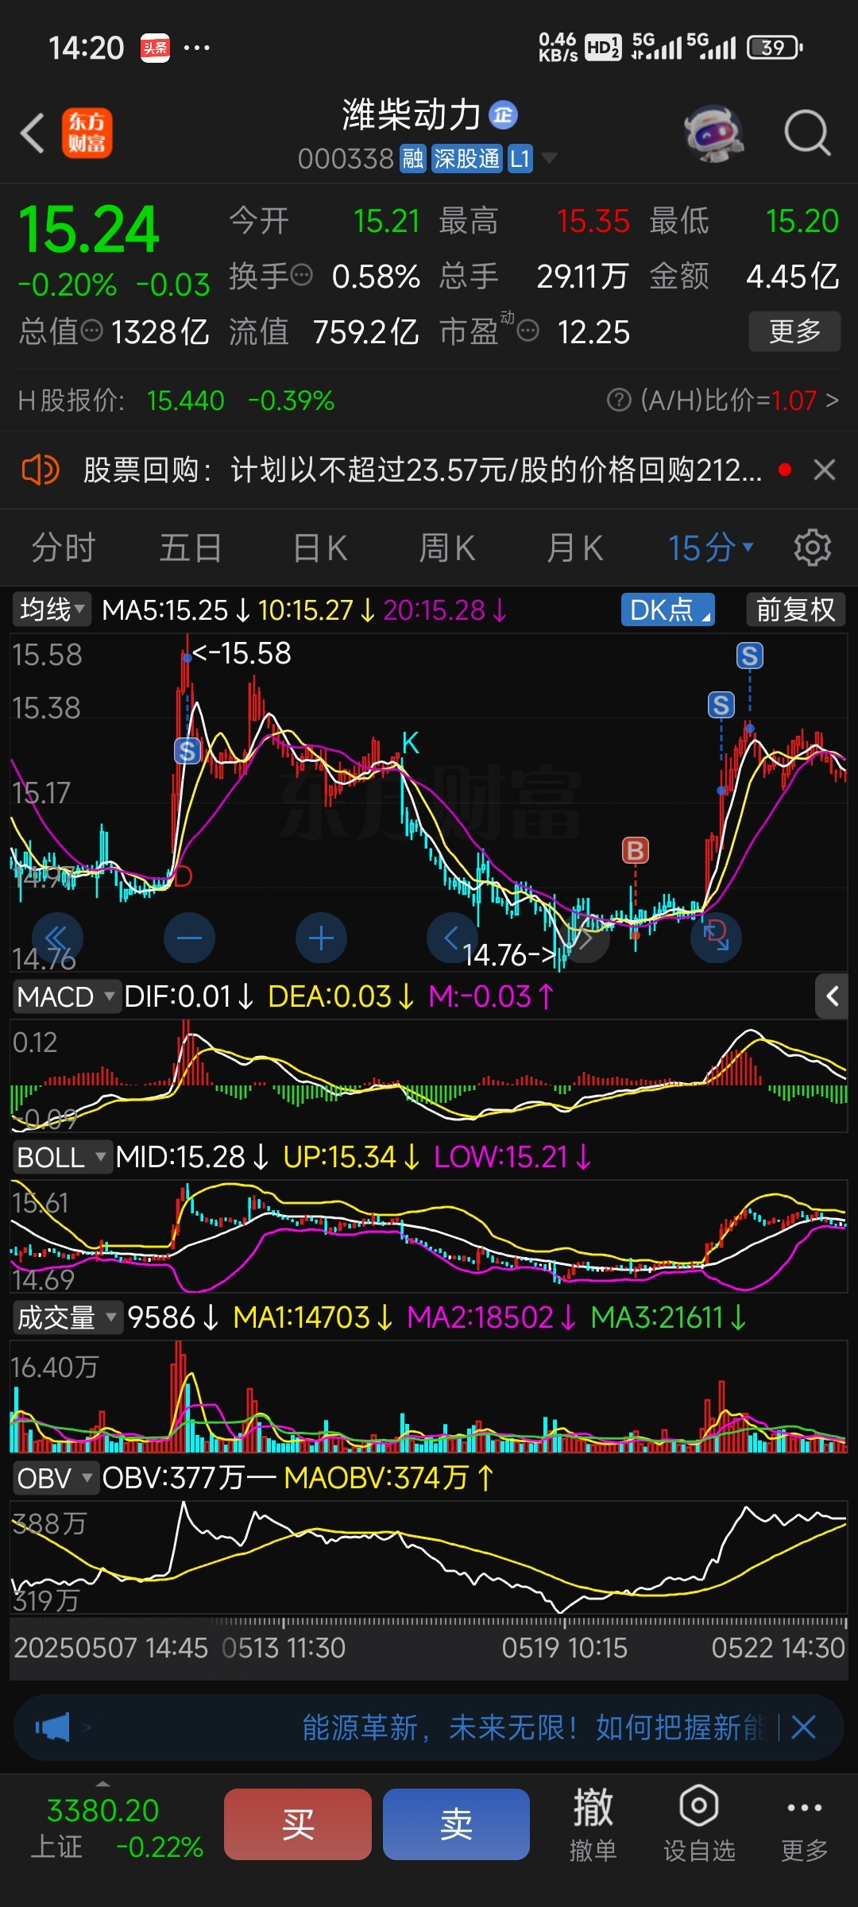This screenshot has width=858, height=1907.
Task: Open total value (总值) info icon
Action: click(92, 331)
